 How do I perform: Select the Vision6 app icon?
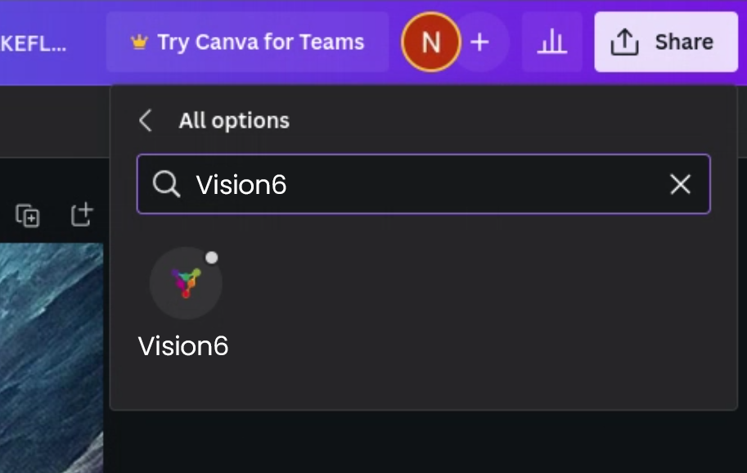pos(186,283)
